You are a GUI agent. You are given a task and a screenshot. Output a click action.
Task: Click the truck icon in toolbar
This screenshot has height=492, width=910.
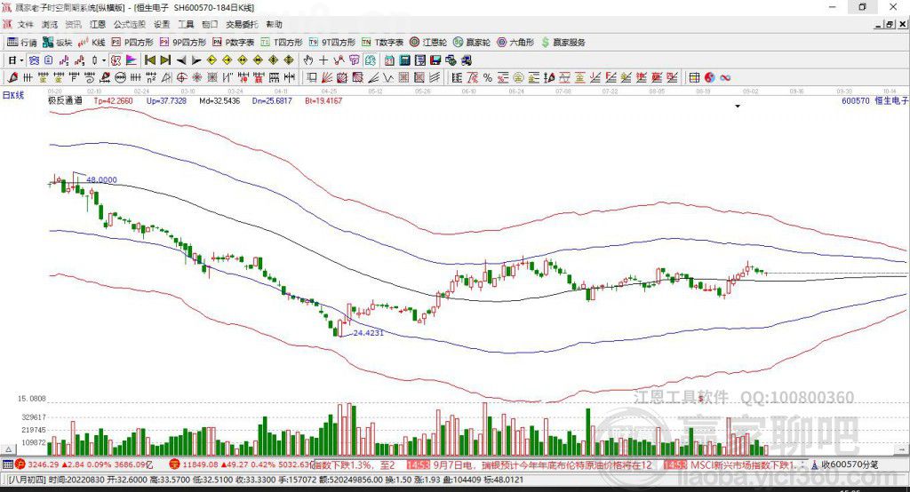pyautogui.click(x=466, y=60)
